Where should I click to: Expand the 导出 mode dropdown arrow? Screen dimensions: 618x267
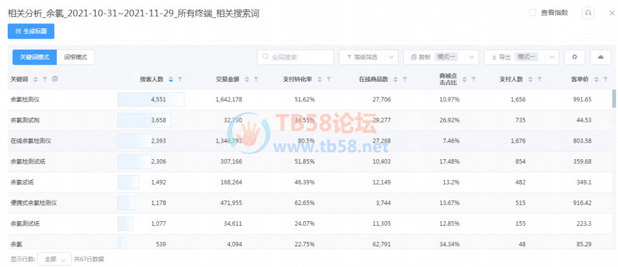click(x=552, y=57)
